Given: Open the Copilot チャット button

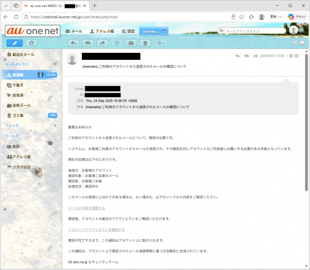Looking at the screenshot, I should 297,17.
